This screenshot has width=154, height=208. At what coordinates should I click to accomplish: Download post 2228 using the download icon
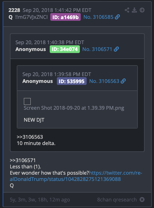(x=134, y=10)
